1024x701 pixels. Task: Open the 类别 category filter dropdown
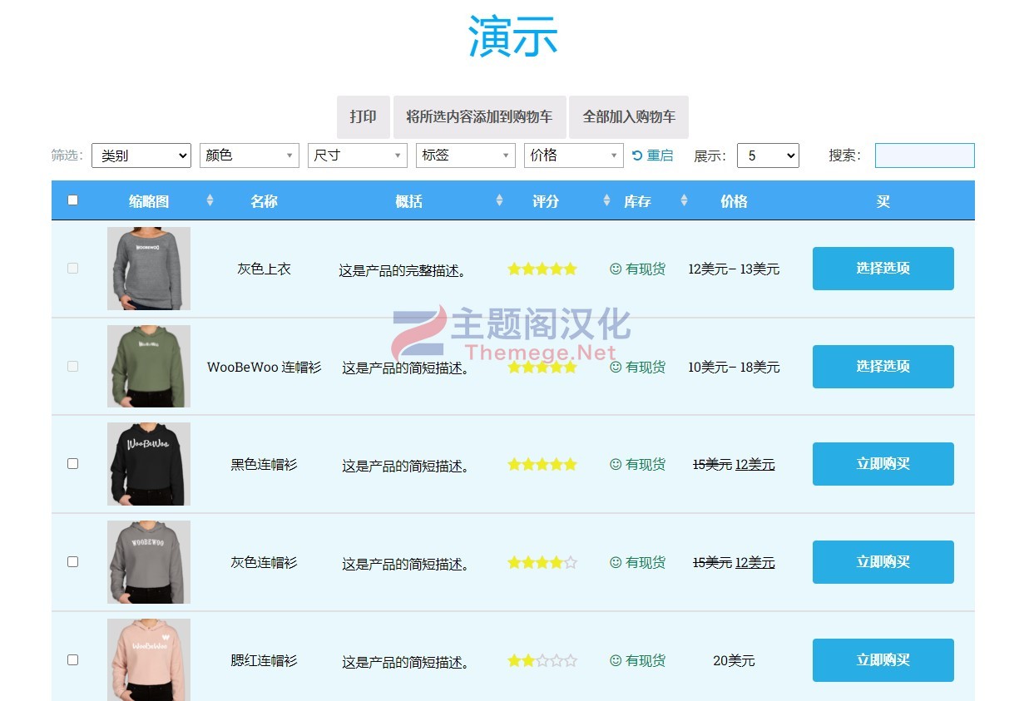[x=141, y=156]
